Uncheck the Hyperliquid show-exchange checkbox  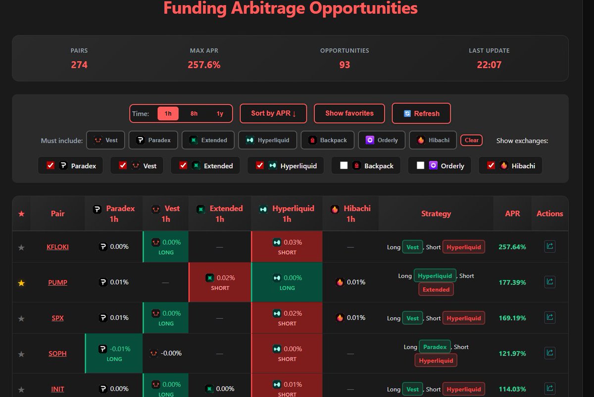260,166
